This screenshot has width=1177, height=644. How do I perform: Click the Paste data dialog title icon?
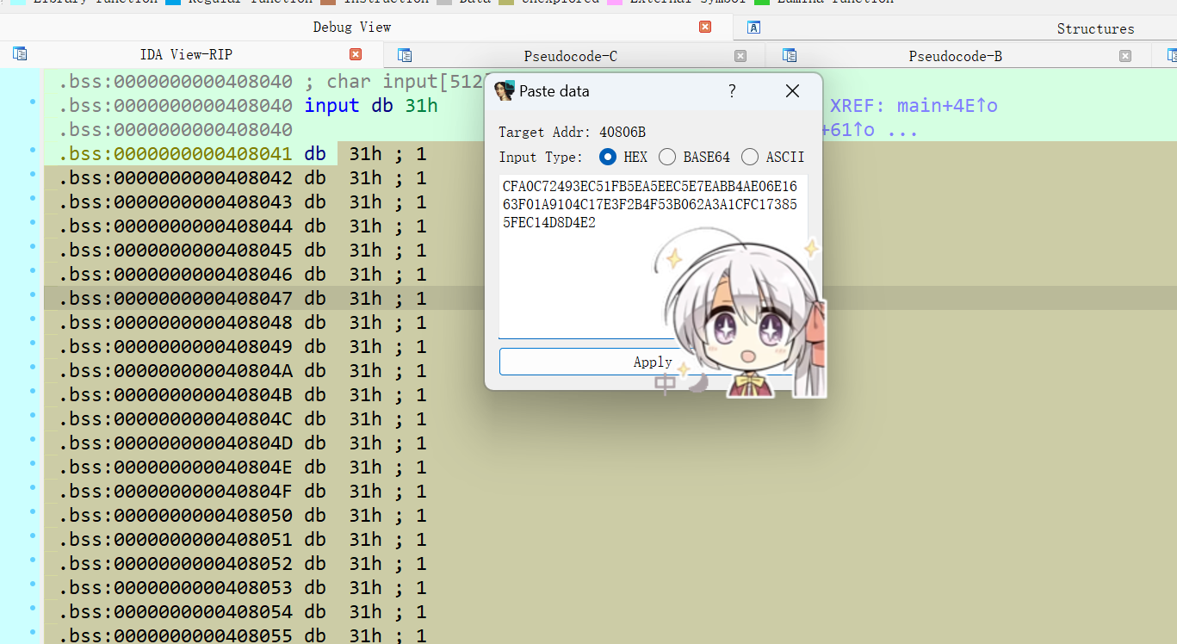[505, 90]
